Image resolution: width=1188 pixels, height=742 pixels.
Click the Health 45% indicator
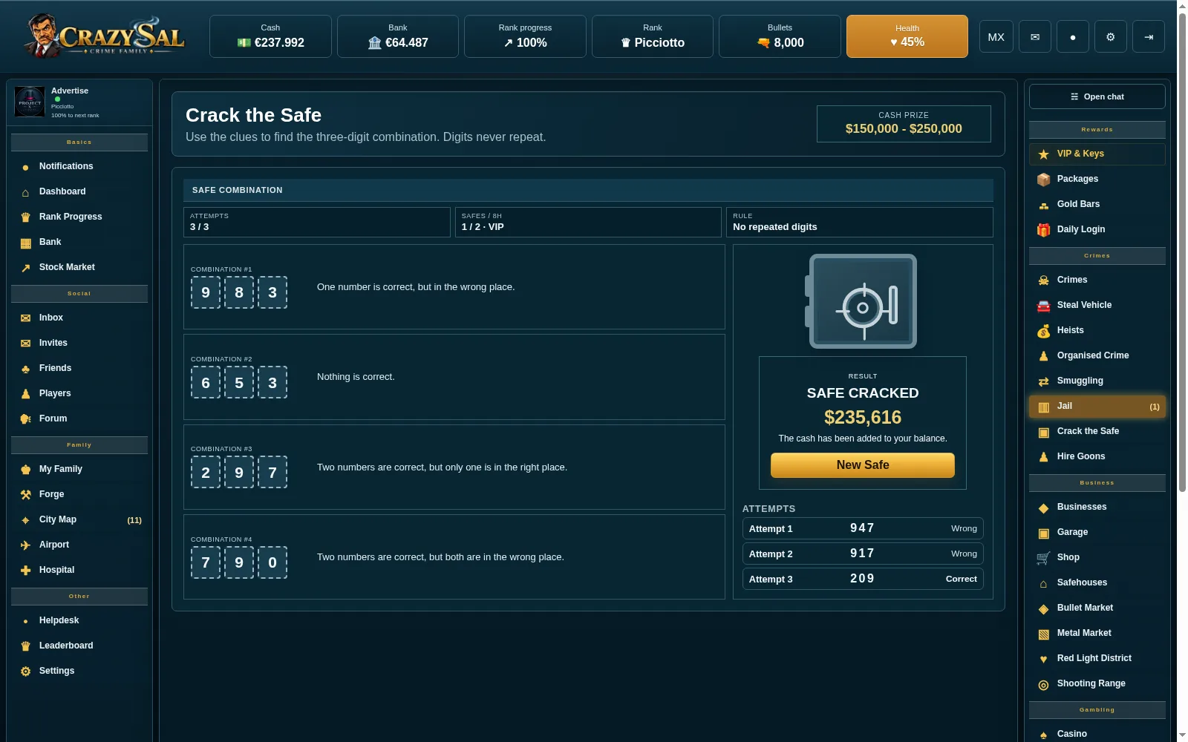click(907, 36)
